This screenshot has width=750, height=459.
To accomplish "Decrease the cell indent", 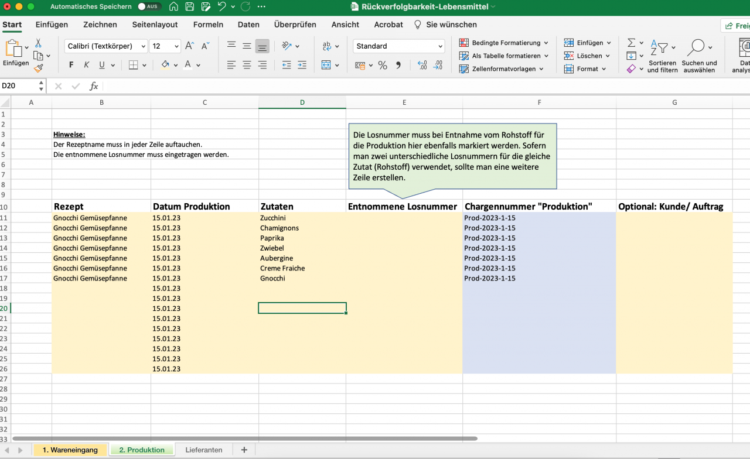I will tap(287, 65).
